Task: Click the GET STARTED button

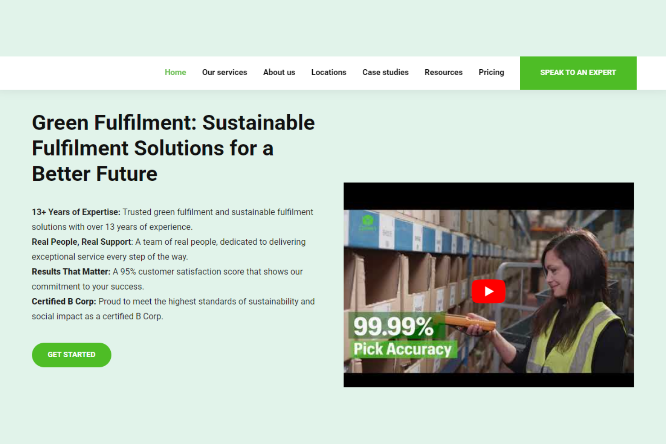Action: point(71,354)
